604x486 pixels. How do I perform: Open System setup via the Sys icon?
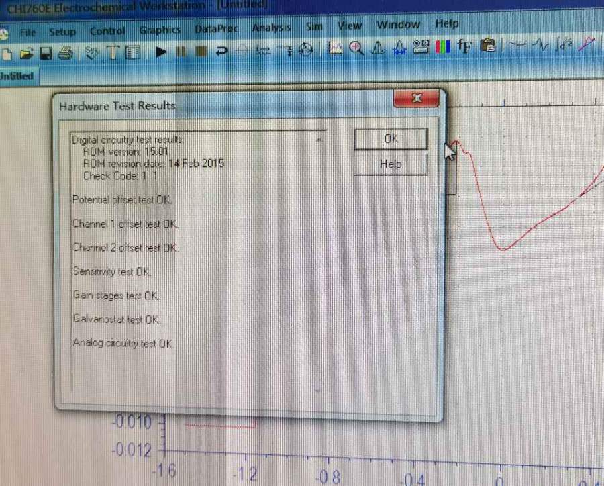tap(92, 52)
